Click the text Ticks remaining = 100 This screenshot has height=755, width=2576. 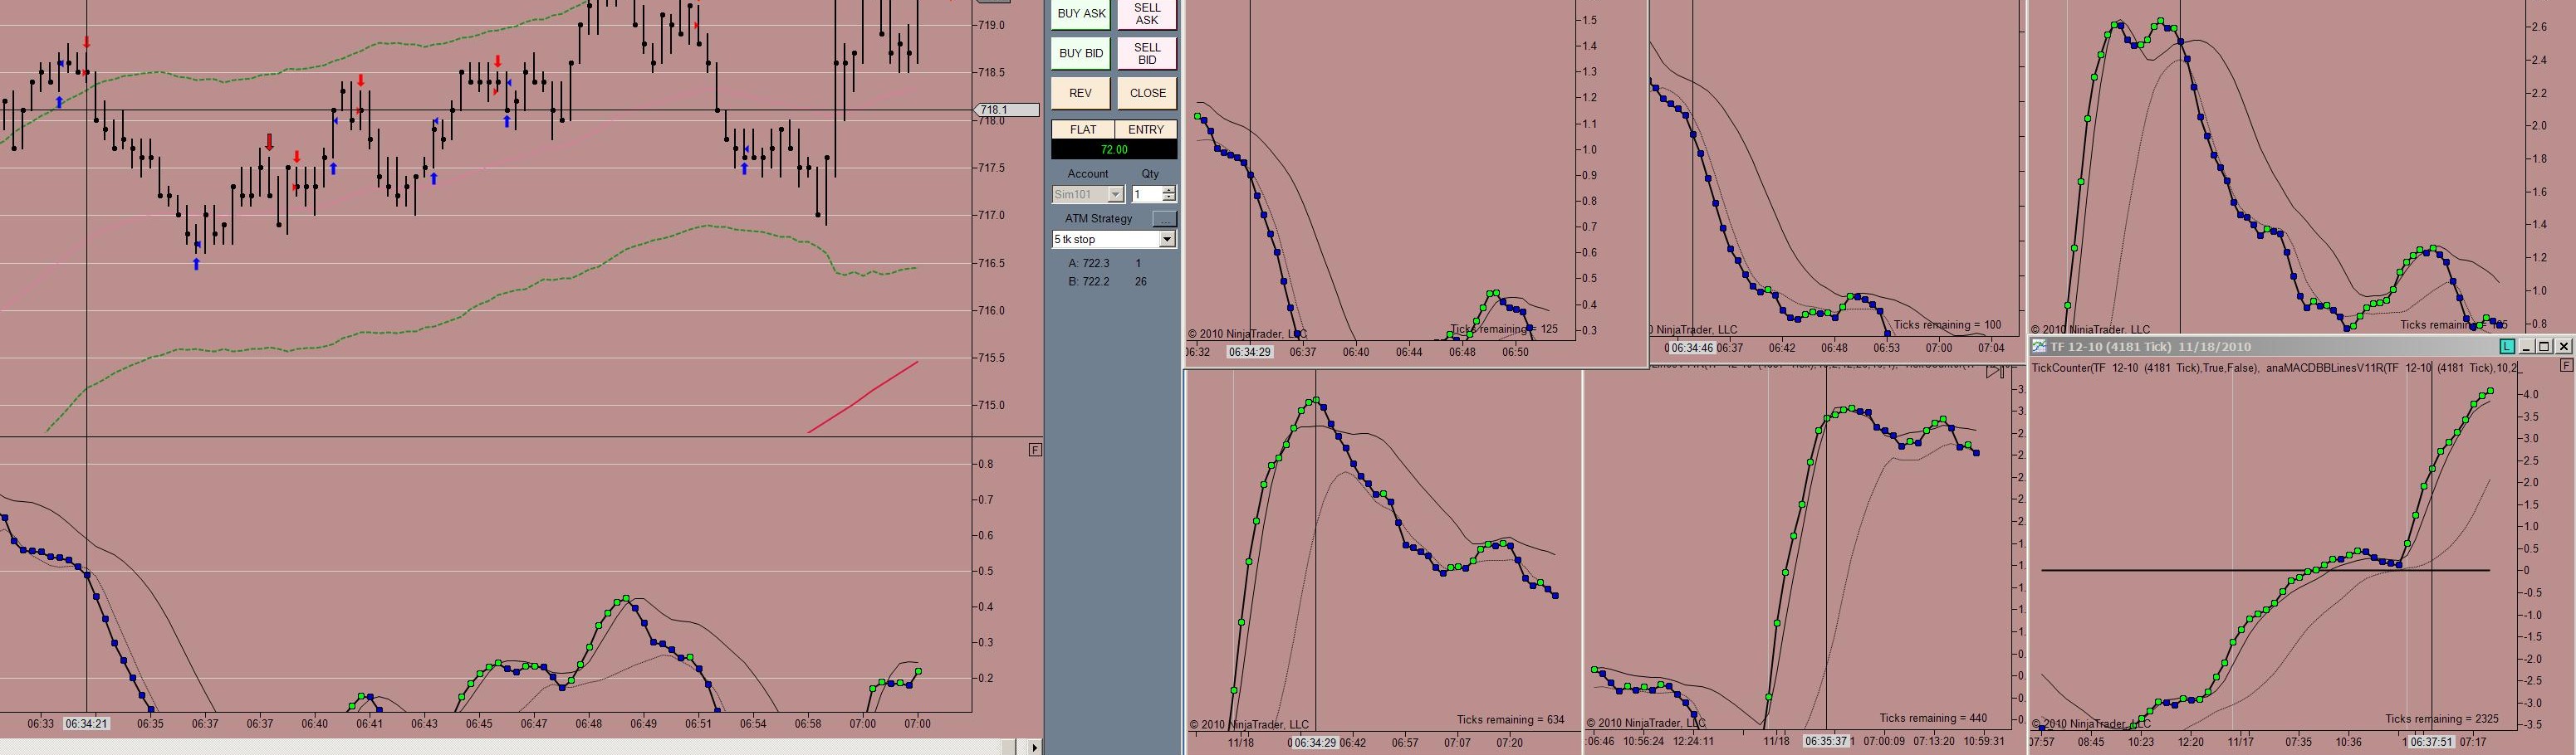click(x=1948, y=324)
